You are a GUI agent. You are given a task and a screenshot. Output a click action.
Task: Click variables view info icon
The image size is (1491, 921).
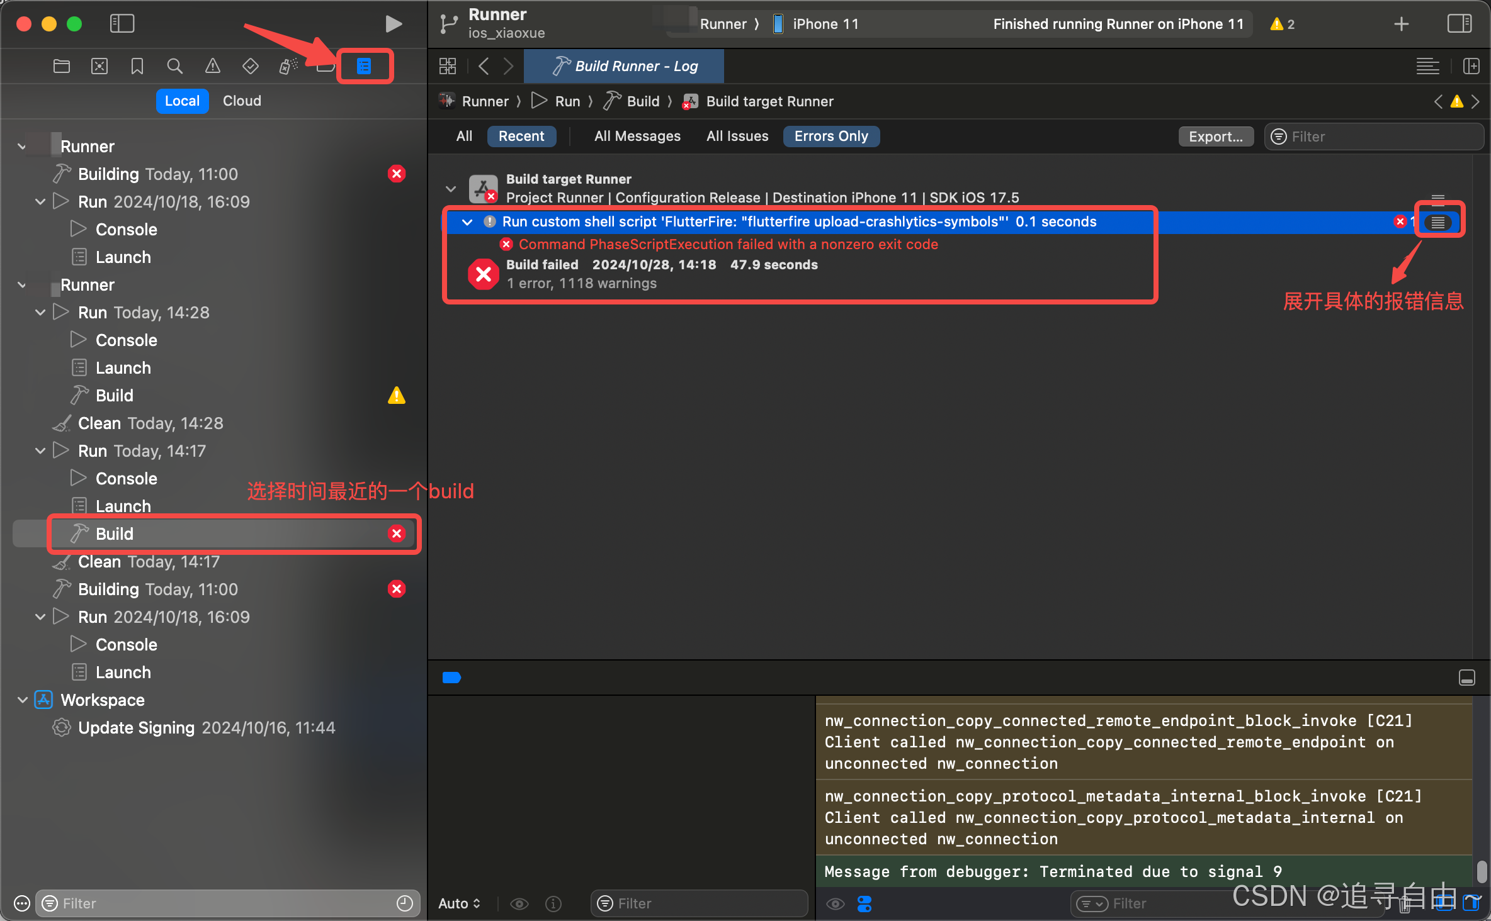point(553,904)
